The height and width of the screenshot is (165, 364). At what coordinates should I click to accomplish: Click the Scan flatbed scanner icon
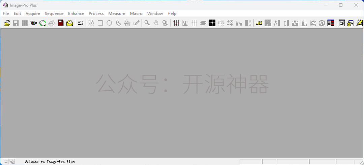coord(42,23)
